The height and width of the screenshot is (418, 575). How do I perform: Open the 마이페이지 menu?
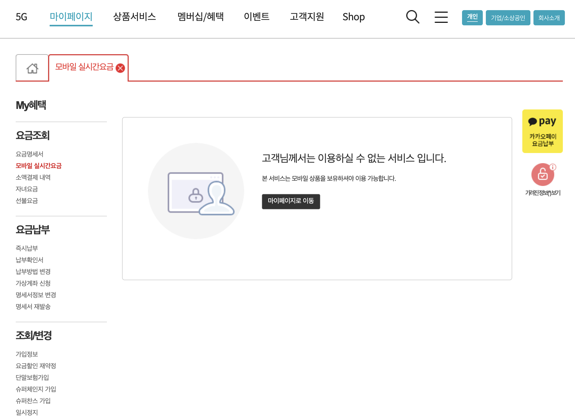[x=71, y=17]
